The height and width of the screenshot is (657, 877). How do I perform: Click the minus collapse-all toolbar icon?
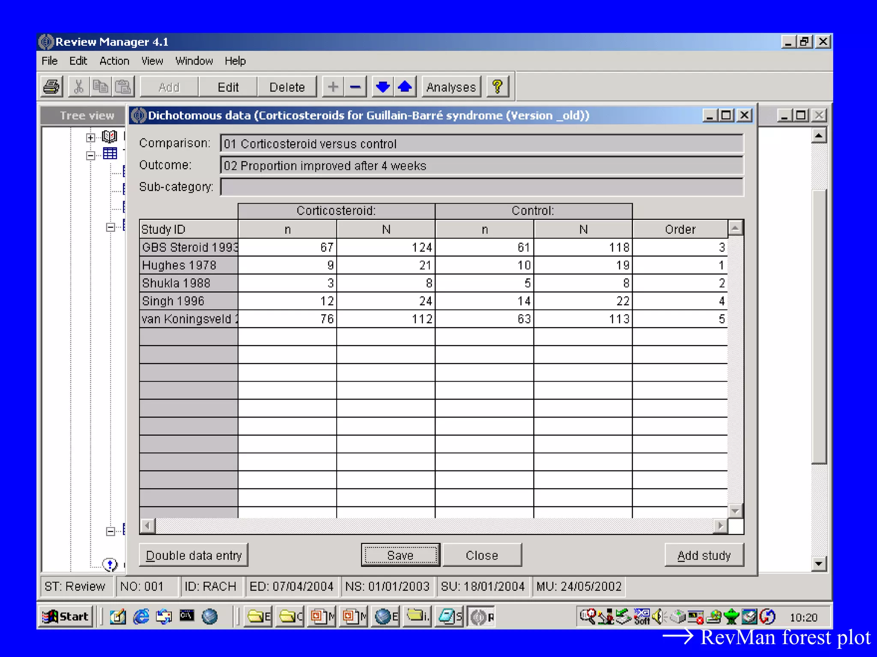click(355, 87)
